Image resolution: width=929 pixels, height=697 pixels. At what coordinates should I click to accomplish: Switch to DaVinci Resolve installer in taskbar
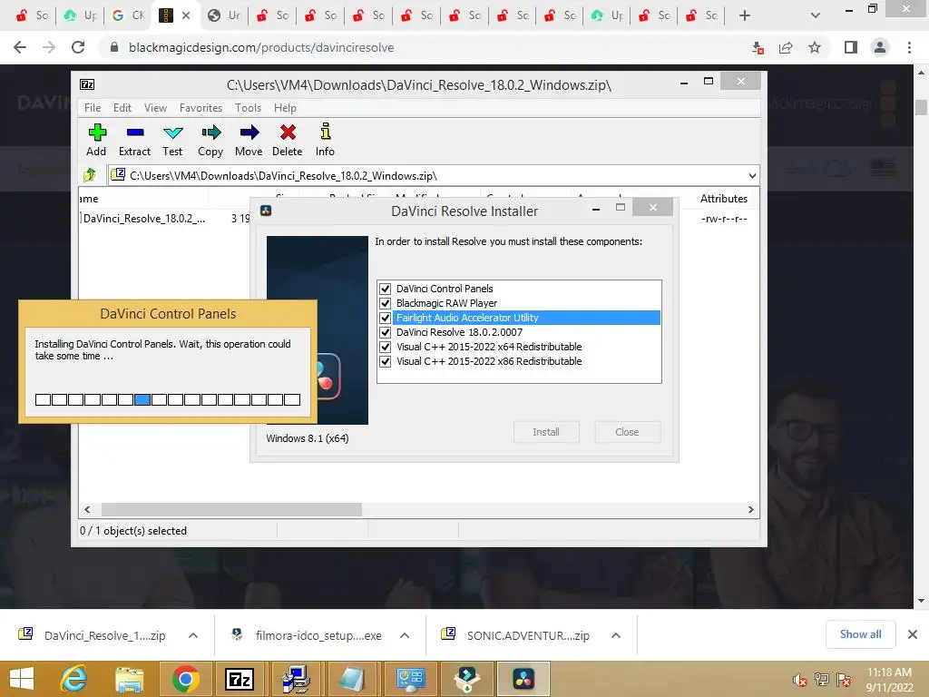(x=523, y=679)
